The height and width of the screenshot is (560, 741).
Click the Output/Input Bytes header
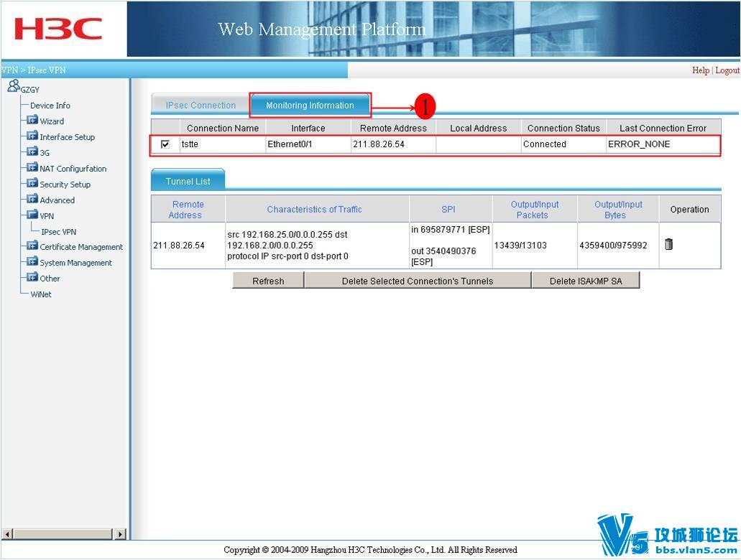tap(618, 210)
